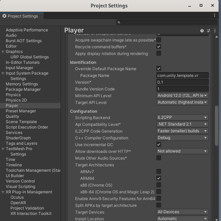
Task: Click the Package Name text field
Action: (182, 76)
